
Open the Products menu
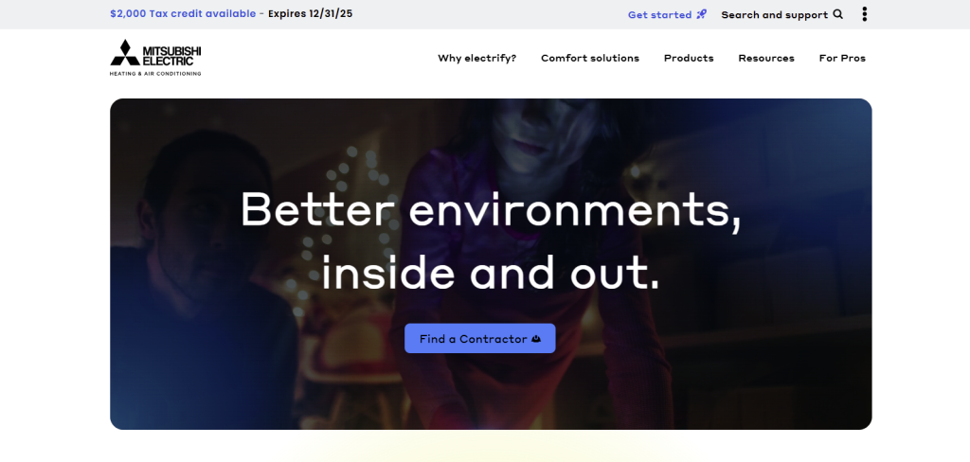point(689,58)
